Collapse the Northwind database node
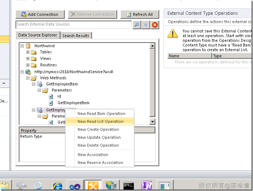Viewport: 253px width, 191px height. 22,46
